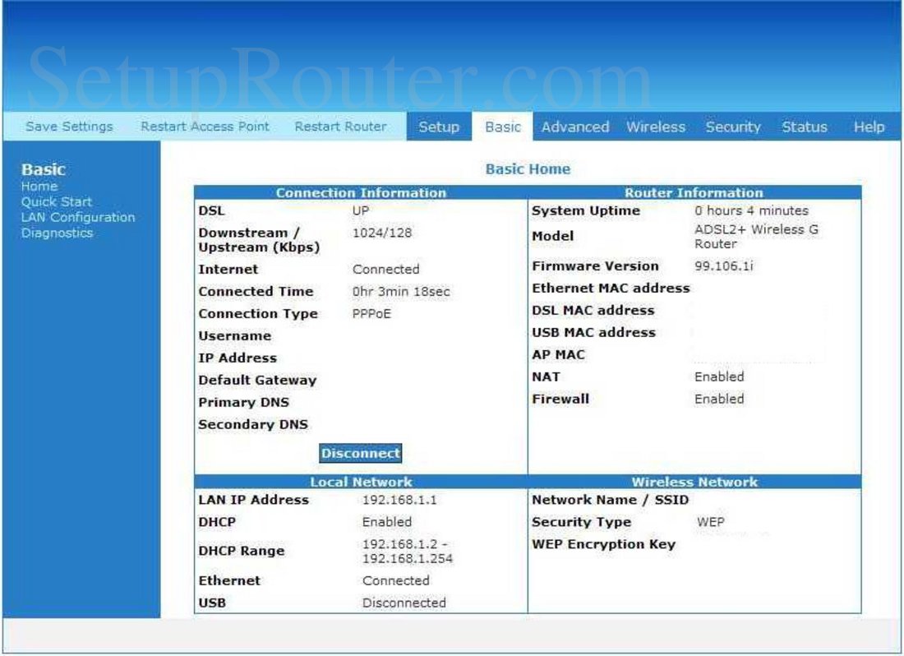Click the Security Type label
The height and width of the screenshot is (656, 904).
[581, 522]
